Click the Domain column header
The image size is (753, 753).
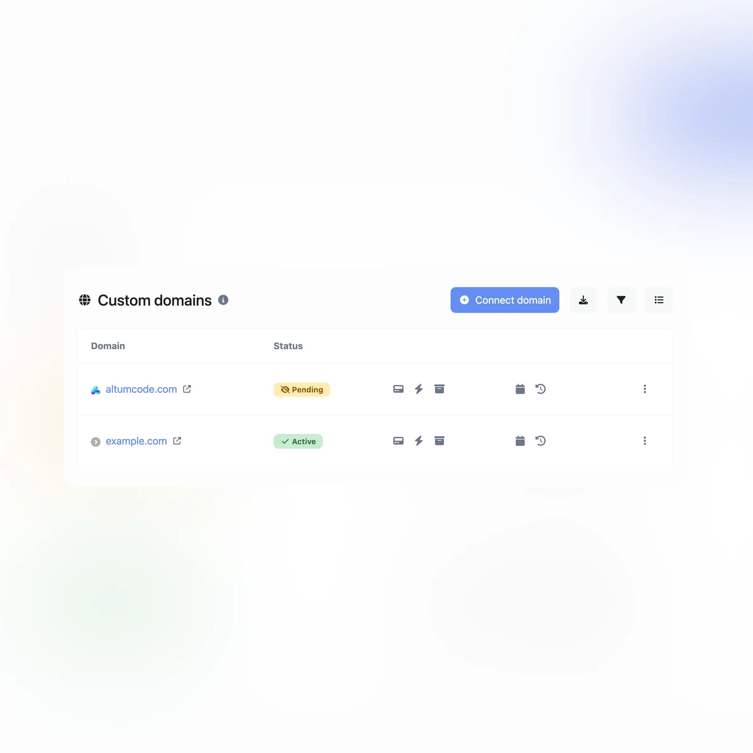coord(107,345)
